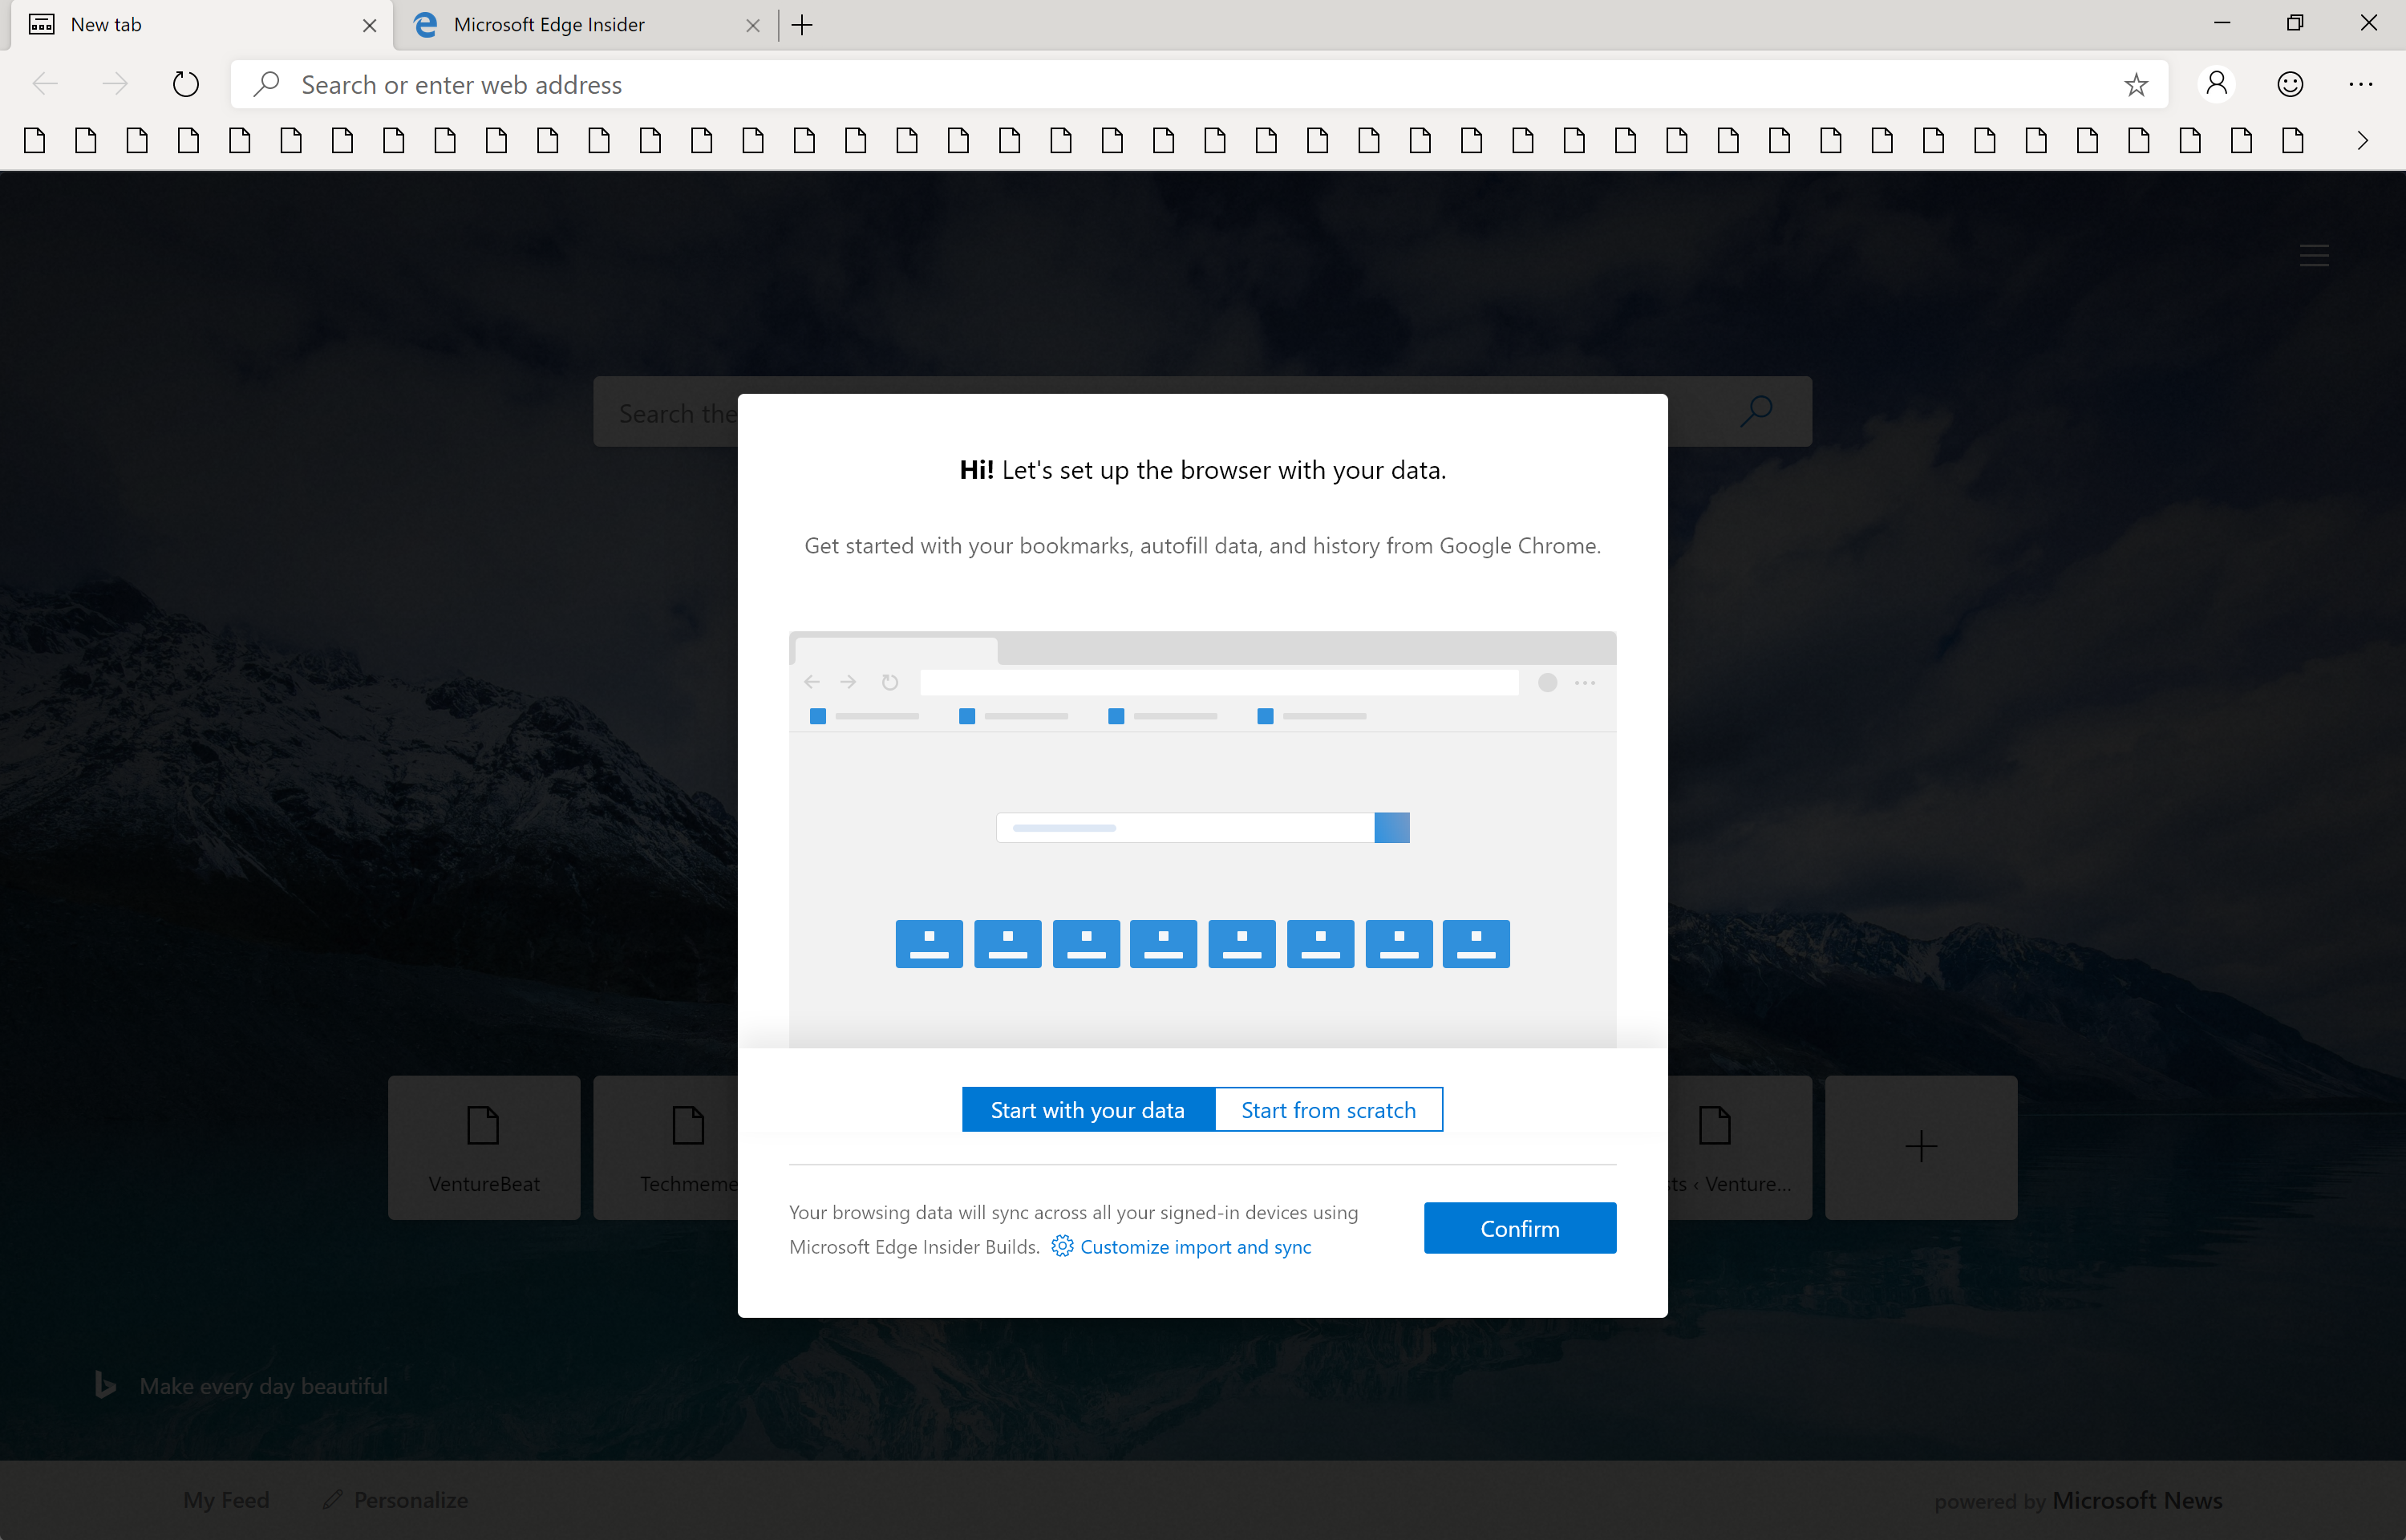Click the Bing logo at bottom left
Screen dimensions: 2406x1540
point(105,1385)
